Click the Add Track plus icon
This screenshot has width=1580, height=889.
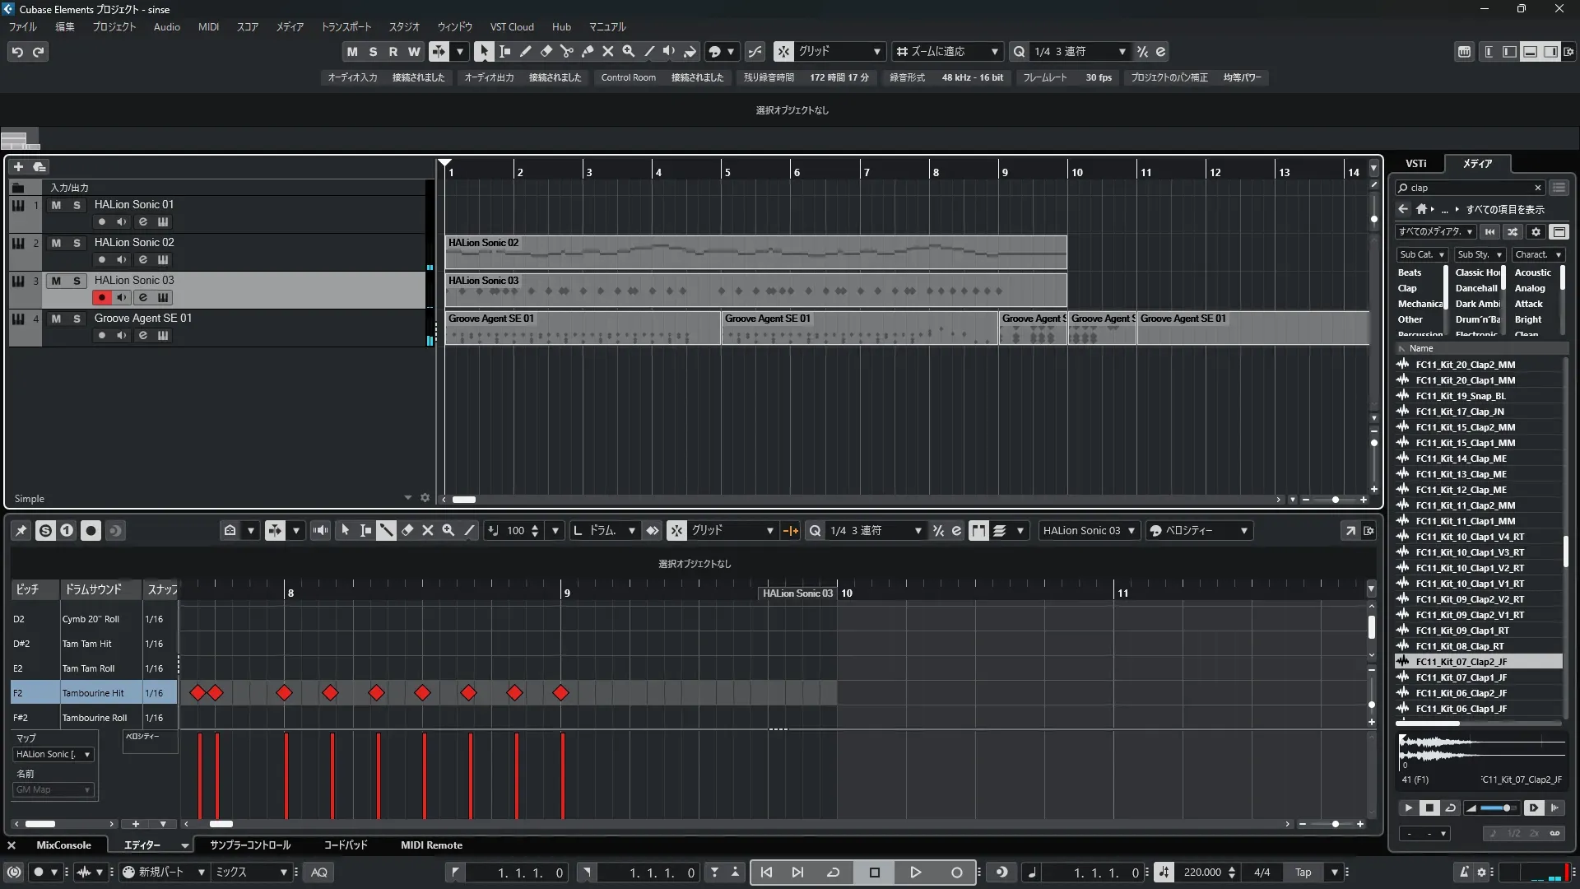click(x=18, y=166)
